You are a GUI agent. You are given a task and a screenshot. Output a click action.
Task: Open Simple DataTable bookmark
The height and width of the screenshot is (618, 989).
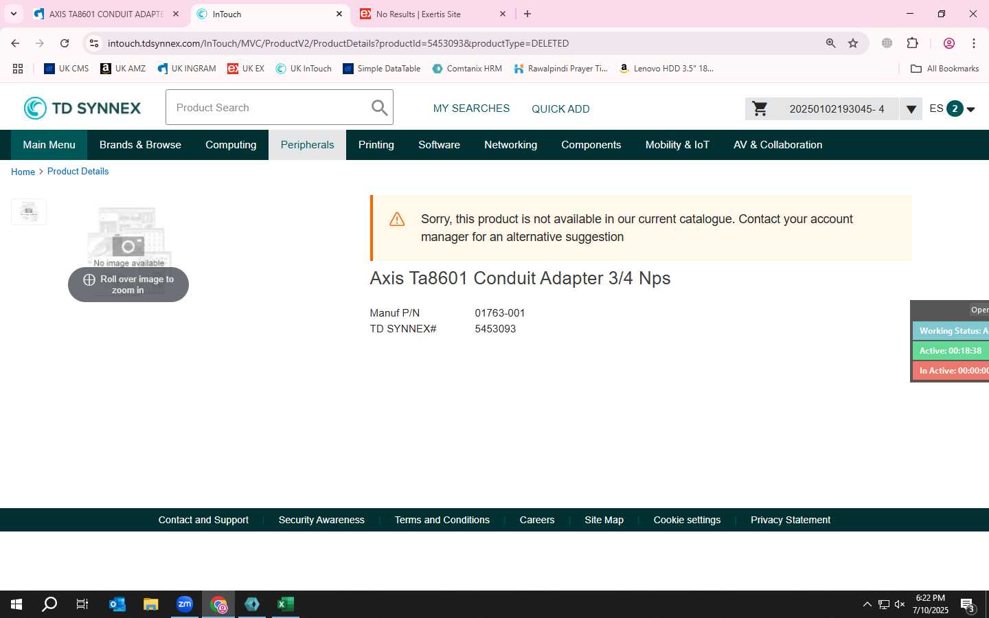(382, 69)
